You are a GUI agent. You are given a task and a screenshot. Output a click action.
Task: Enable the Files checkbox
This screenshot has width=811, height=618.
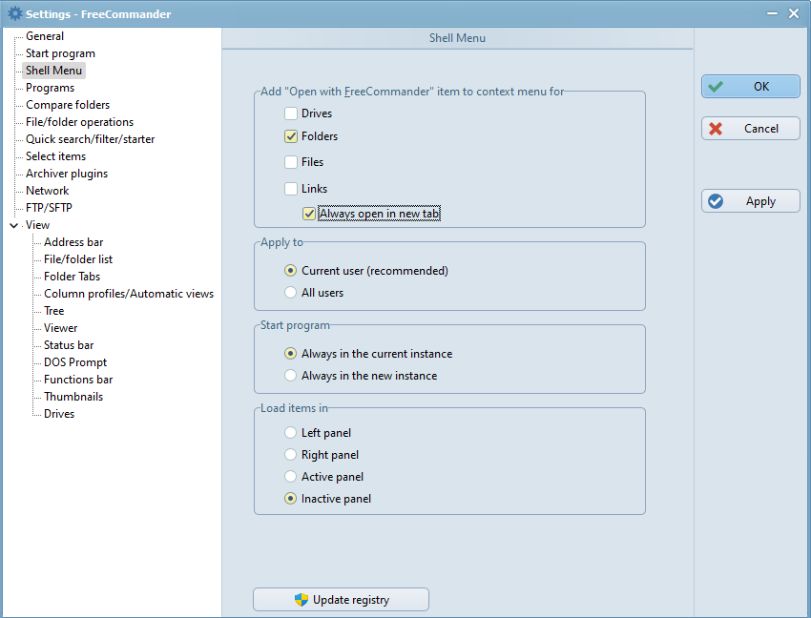291,163
